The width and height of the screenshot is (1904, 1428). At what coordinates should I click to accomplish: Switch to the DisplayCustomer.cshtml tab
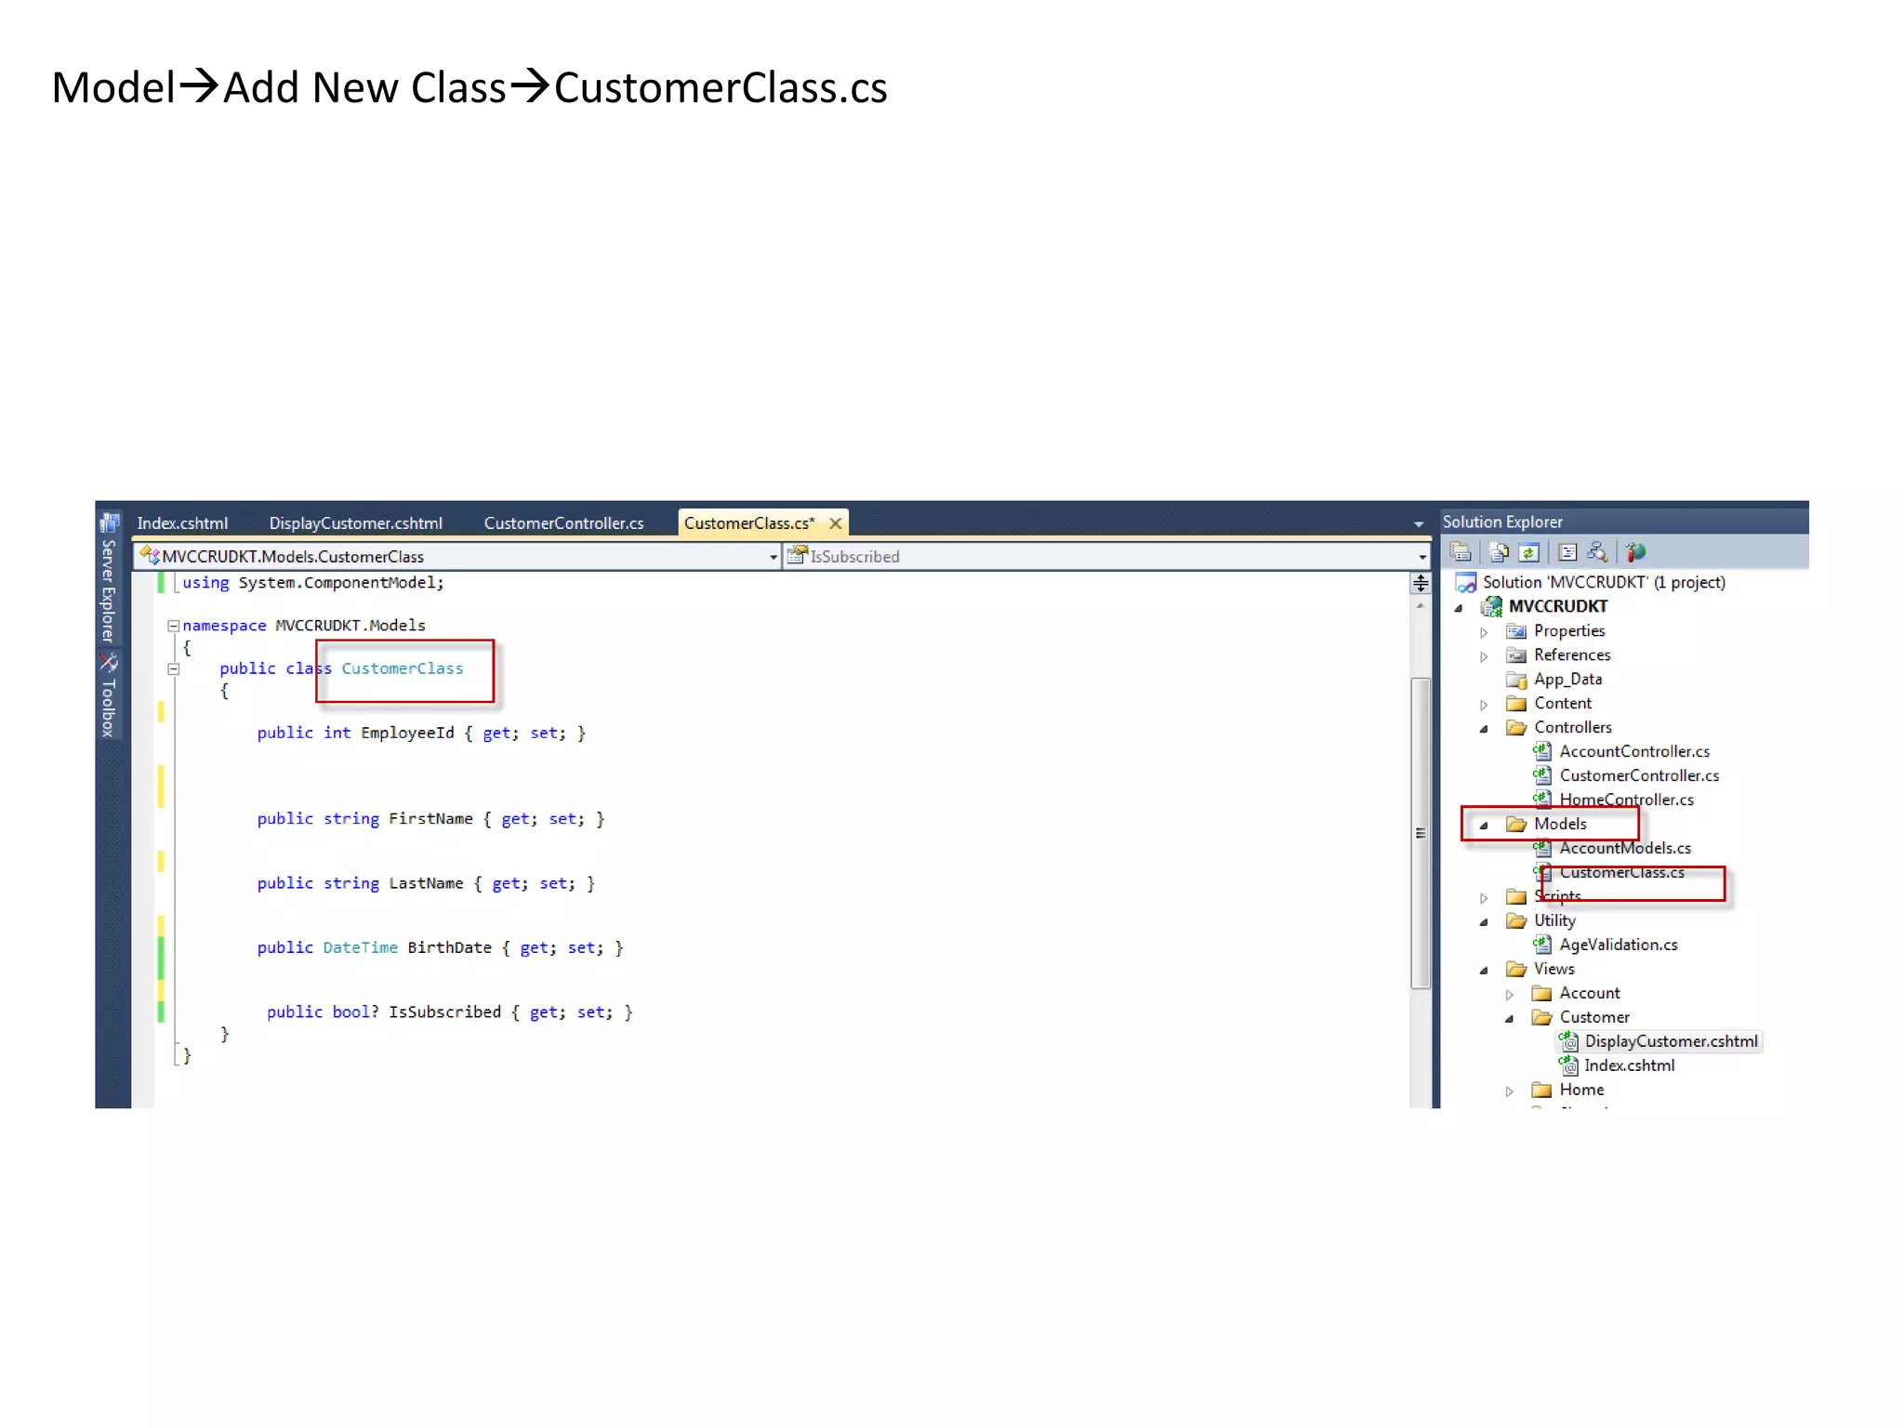355,523
